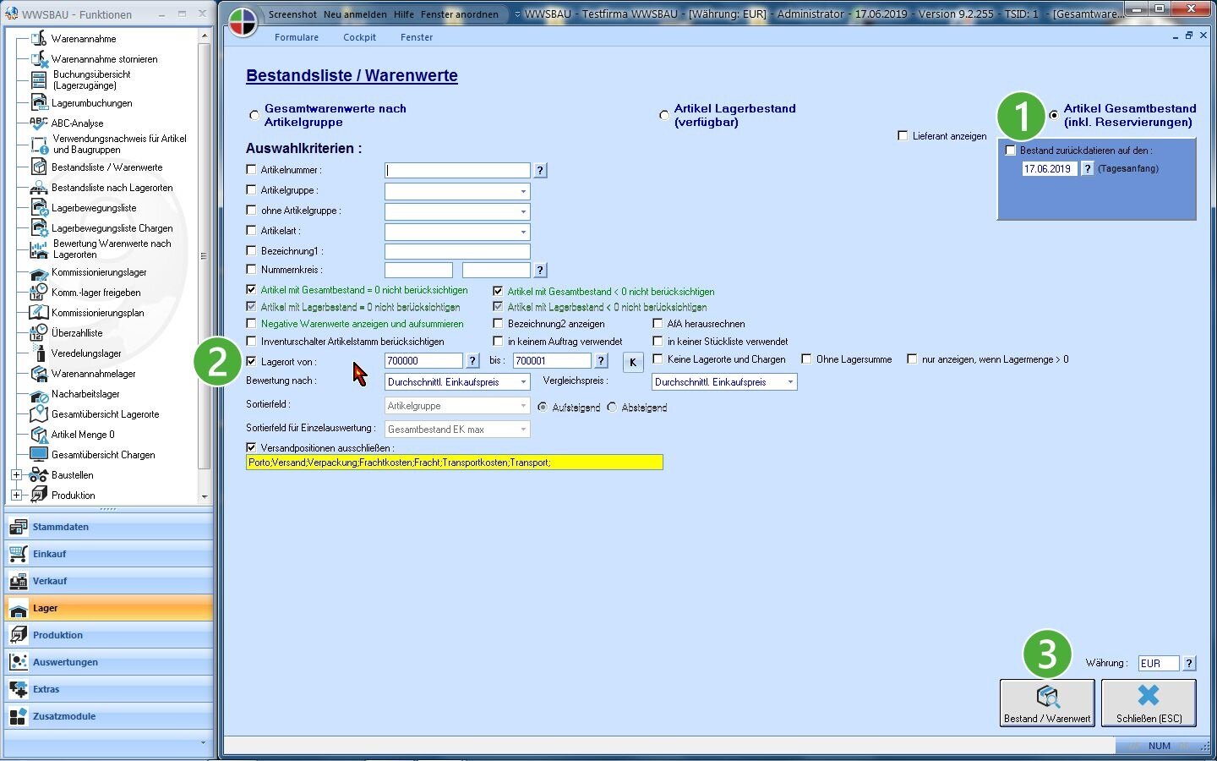This screenshot has width=1217, height=761.
Task: Open Sortierfeld für Einzelauswertung dropdown
Action: click(x=523, y=430)
